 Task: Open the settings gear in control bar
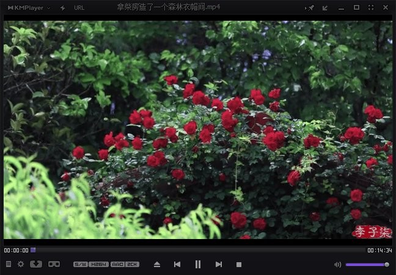click(x=21, y=264)
